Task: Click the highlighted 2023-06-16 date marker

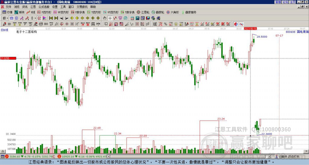Action: point(250,29)
